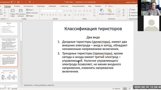Toggle bold Ж formatting
Screen dimensions: 161x90
point(42,15)
